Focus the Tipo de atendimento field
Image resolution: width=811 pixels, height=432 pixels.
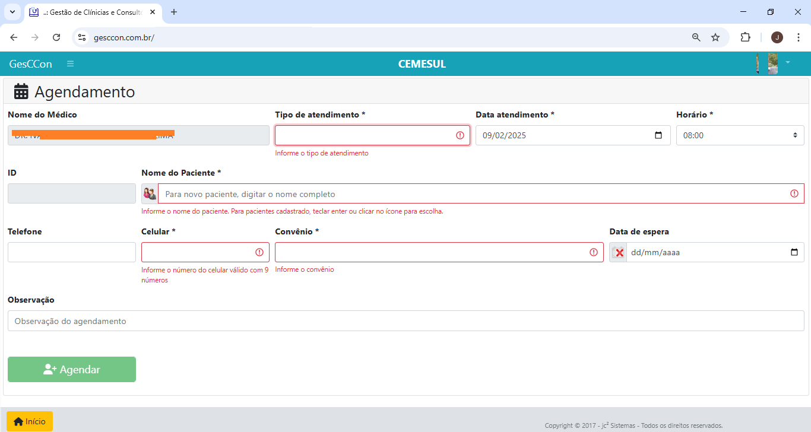365,135
